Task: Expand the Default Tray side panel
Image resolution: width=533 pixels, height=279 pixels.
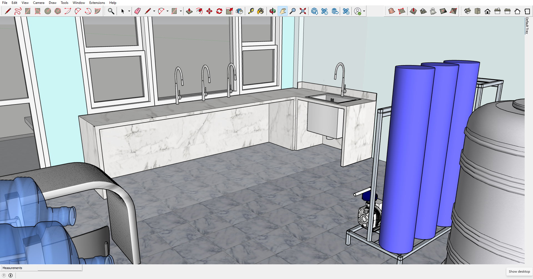Action: (x=527, y=25)
